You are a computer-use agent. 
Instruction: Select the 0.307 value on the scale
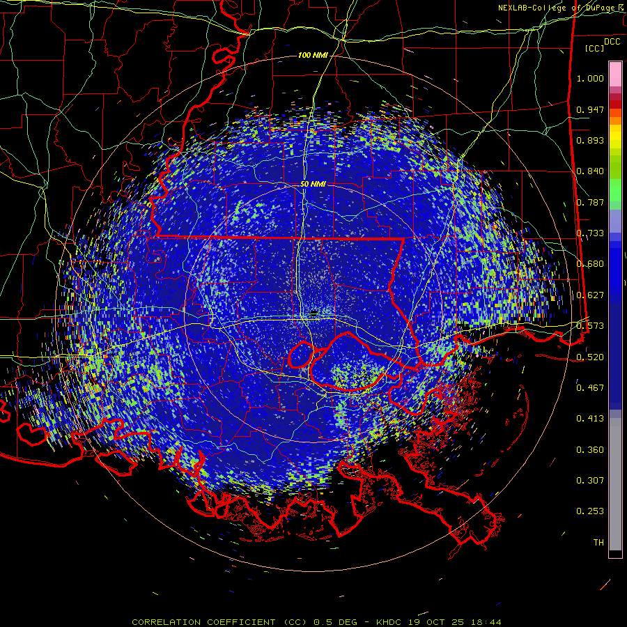pos(590,481)
